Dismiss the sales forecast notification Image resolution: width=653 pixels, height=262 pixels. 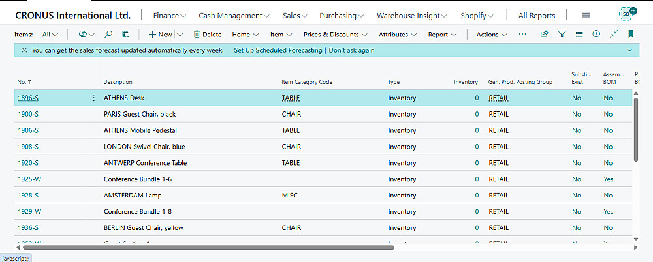(24, 50)
